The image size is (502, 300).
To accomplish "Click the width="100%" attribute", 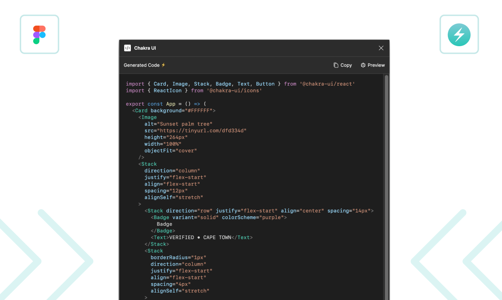I will coord(163,144).
